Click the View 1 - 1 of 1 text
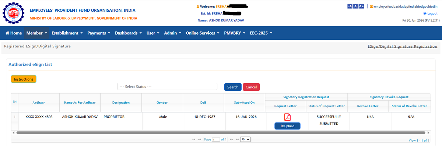The image size is (442, 149). pos(419,141)
